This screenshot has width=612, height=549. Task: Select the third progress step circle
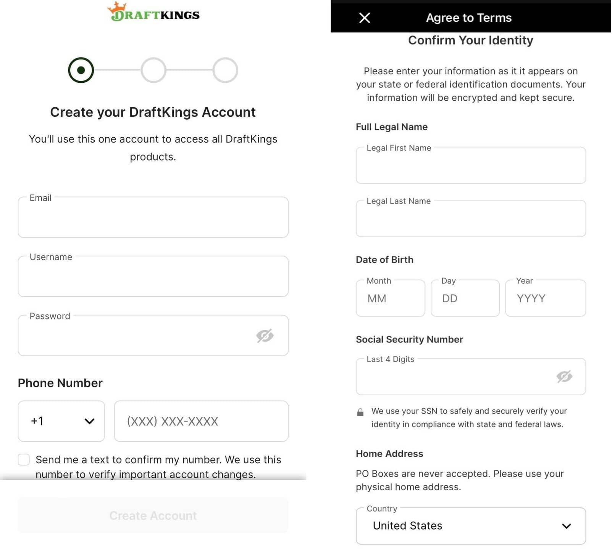pyautogui.click(x=225, y=70)
